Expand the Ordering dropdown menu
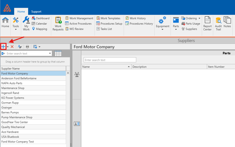235x147 pixels. click(199, 18)
